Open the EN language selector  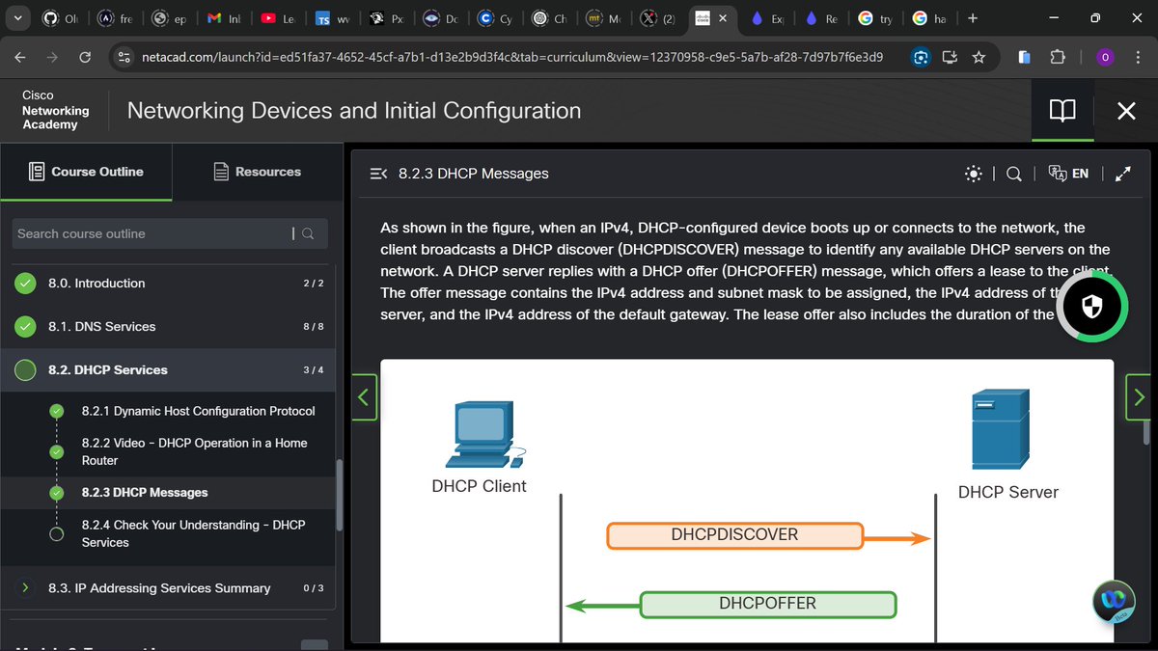[x=1068, y=174]
